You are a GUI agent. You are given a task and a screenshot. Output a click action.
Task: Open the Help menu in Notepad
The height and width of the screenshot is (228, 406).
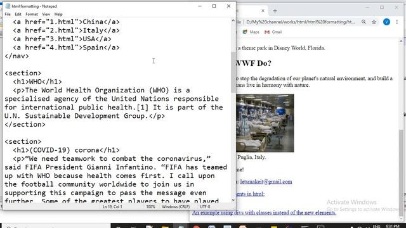pos(58,14)
